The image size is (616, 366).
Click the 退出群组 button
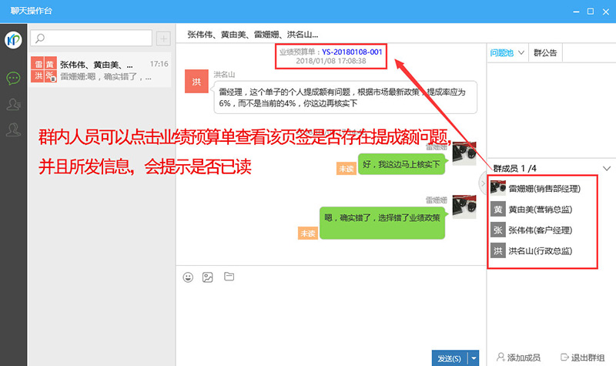[583, 358]
